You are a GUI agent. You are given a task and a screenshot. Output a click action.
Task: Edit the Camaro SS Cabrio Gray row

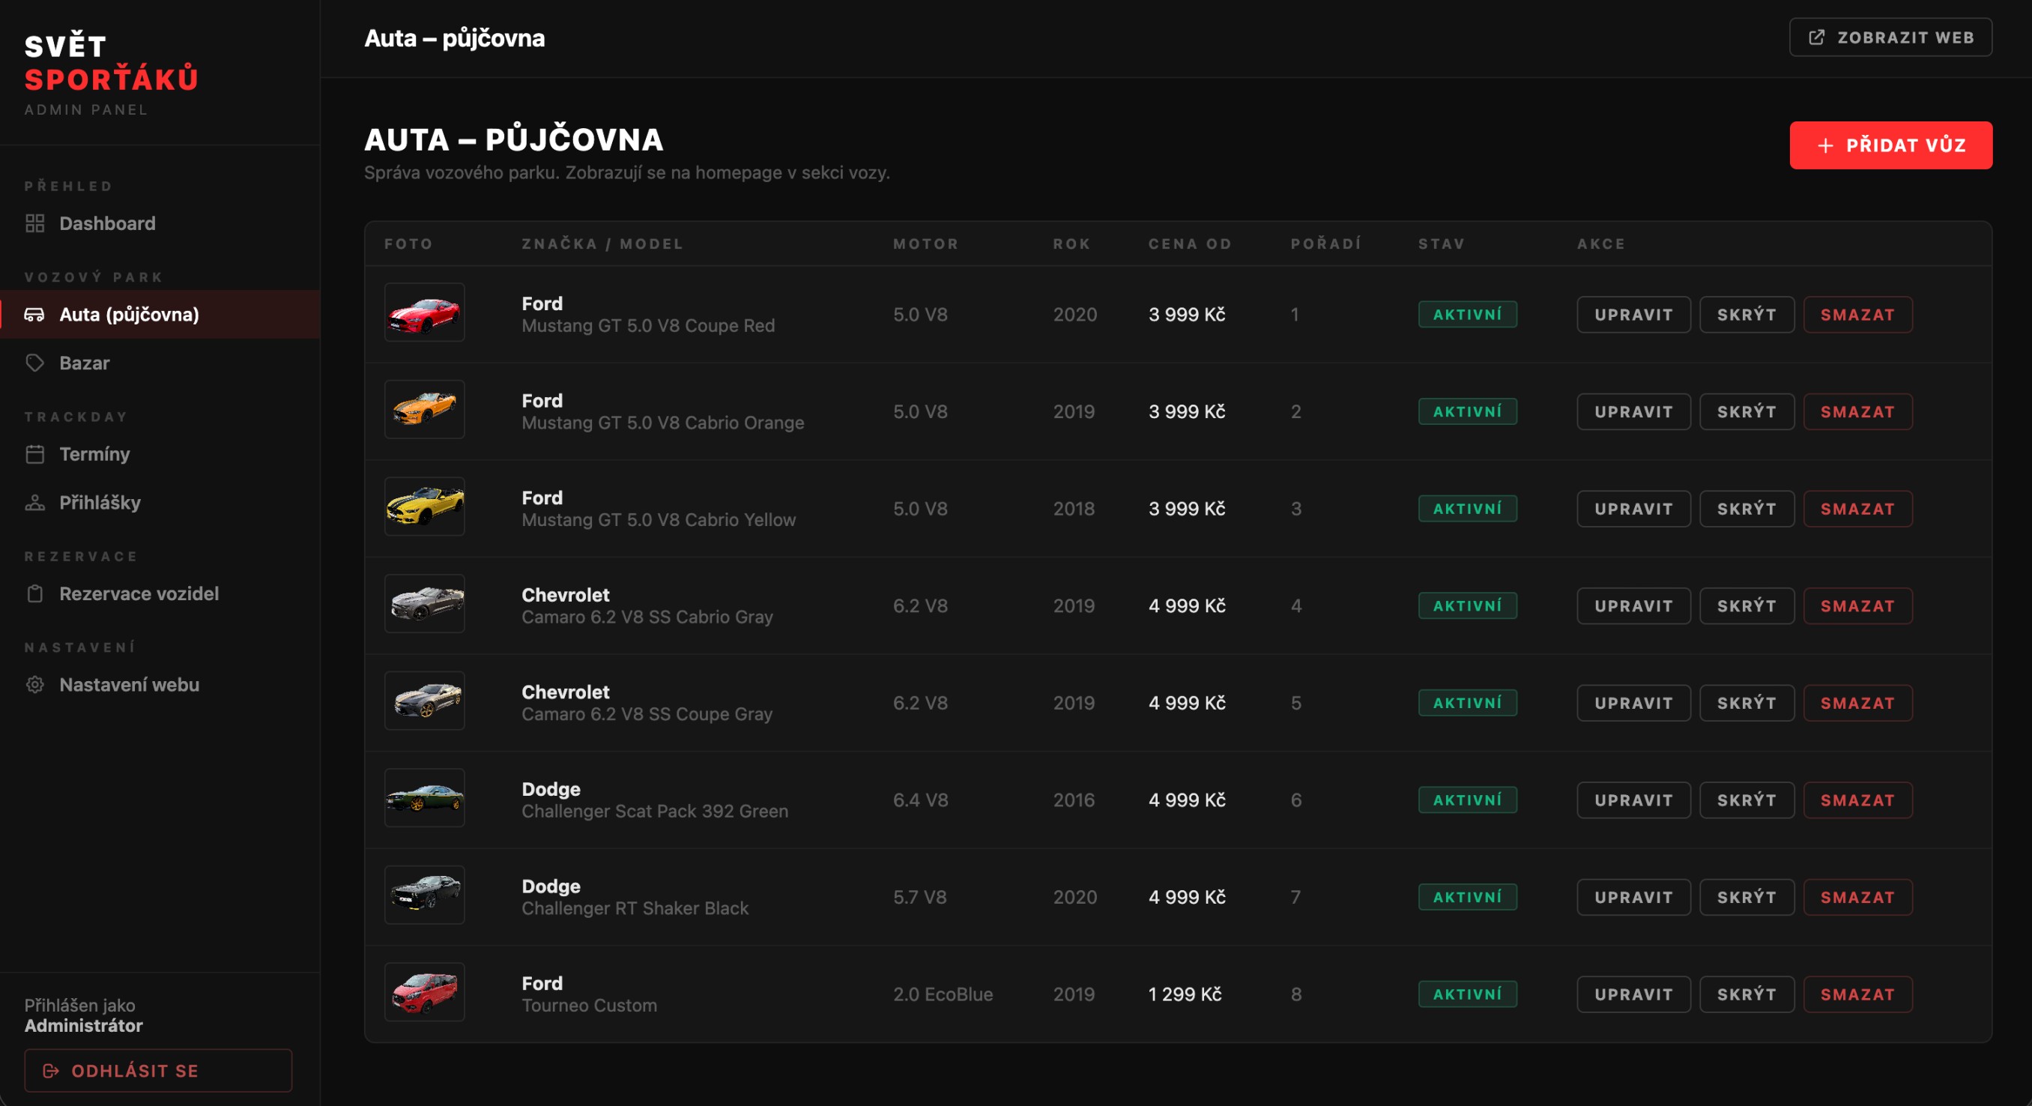1633,606
